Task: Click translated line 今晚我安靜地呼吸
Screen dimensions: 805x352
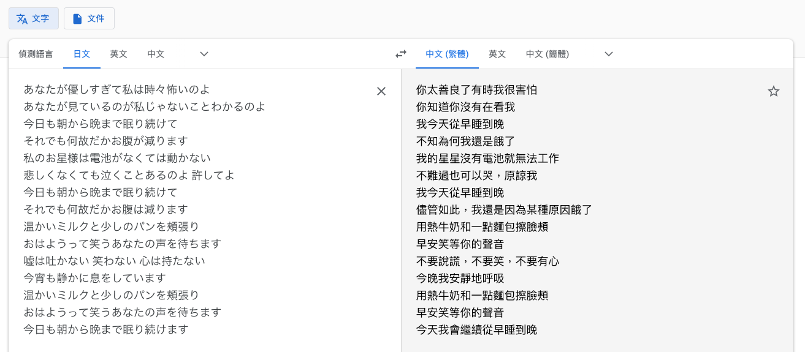Action: click(460, 279)
